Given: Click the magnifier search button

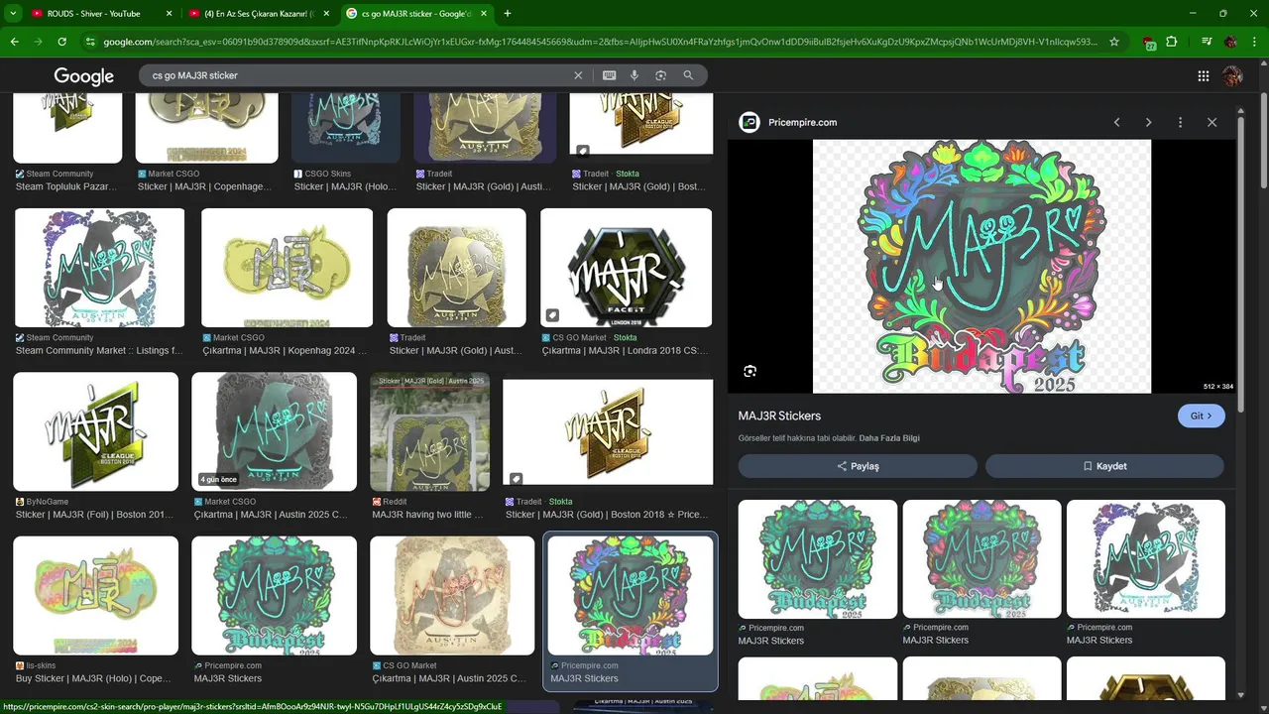Looking at the screenshot, I should 688,75.
